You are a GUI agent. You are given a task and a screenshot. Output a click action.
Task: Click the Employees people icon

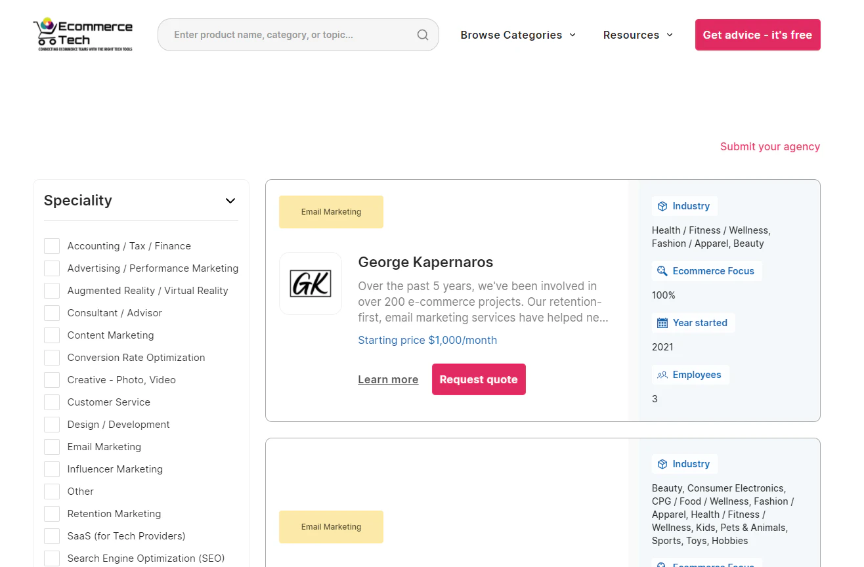pyautogui.click(x=662, y=375)
